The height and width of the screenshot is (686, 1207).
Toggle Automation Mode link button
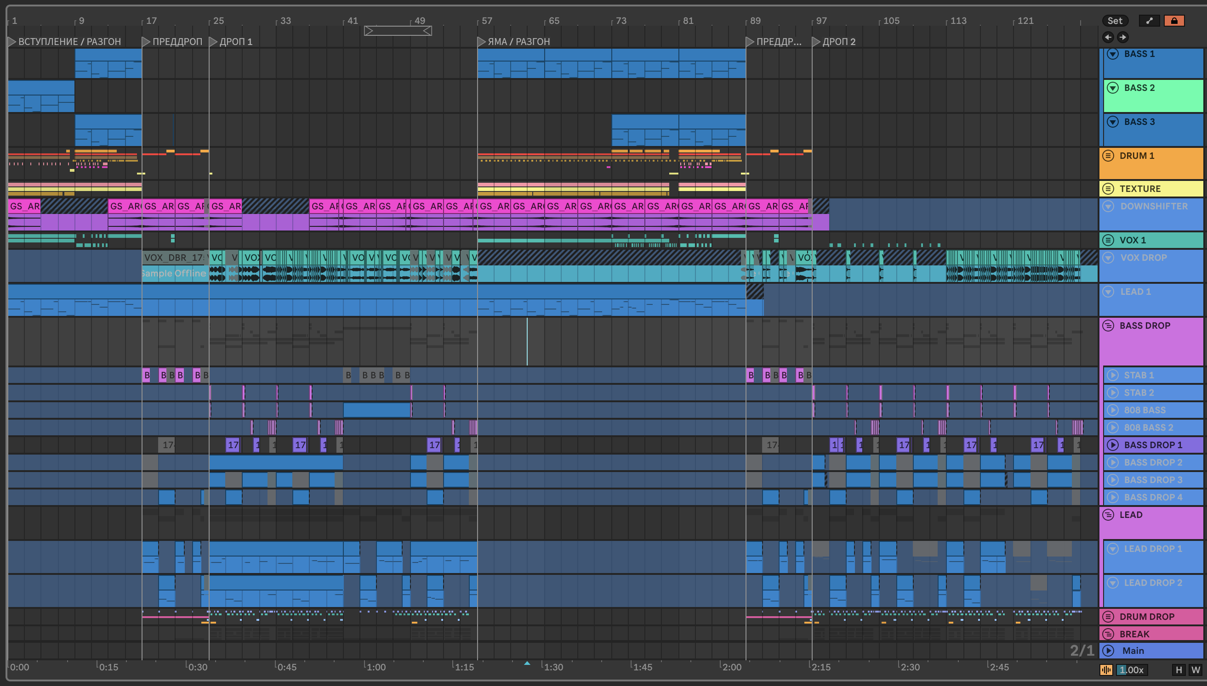(x=1149, y=21)
